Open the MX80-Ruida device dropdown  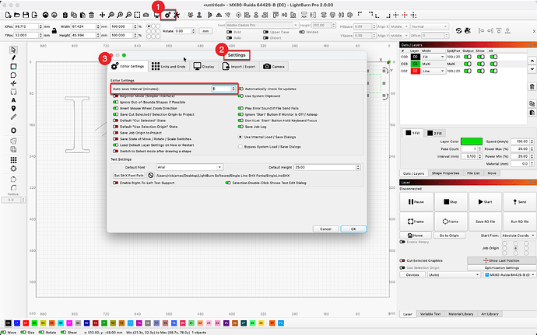509,275
